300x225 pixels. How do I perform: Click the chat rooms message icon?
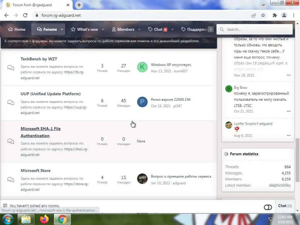click(5, 206)
